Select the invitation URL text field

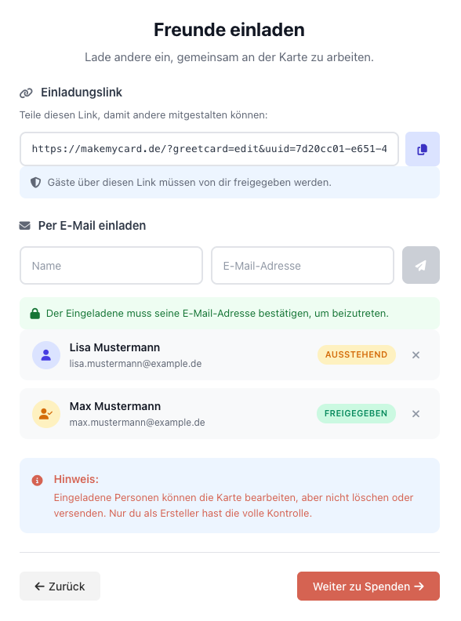209,149
